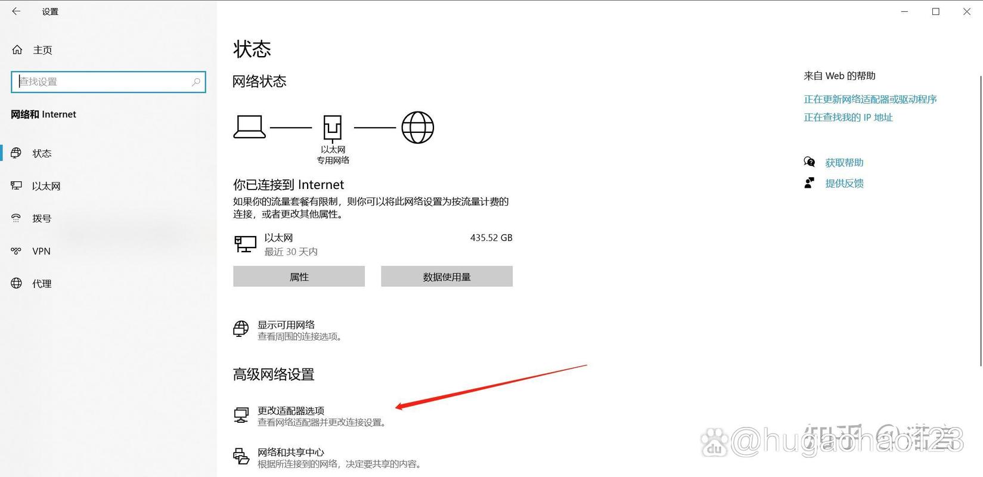Open 更改适配器选项
Image resolution: width=983 pixels, height=477 pixels.
(291, 411)
